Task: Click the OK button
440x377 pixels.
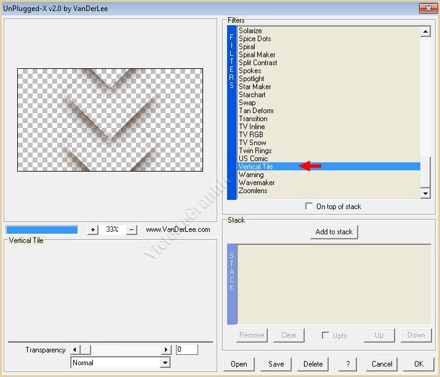Action: (x=418, y=363)
